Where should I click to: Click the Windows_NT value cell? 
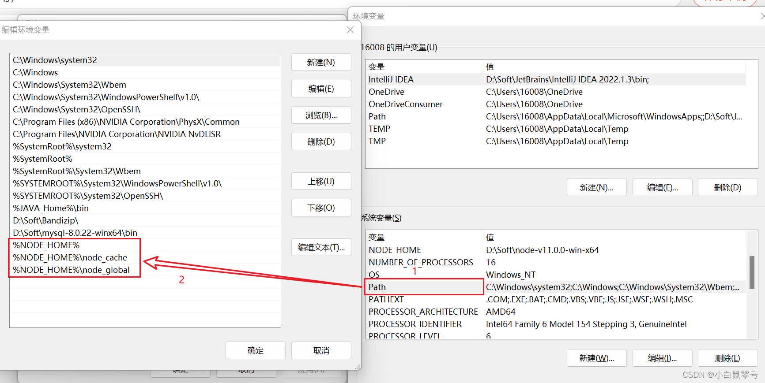(x=510, y=275)
